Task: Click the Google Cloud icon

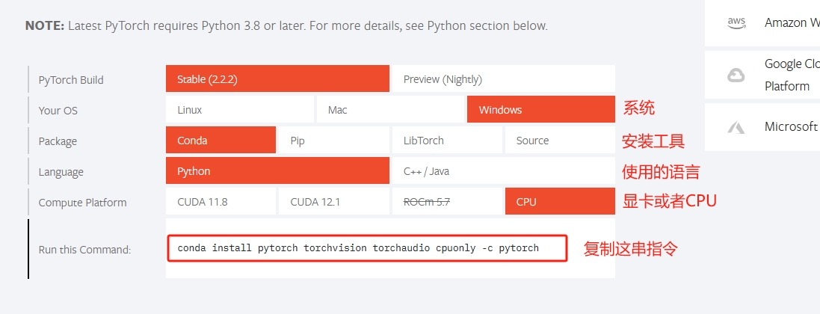Action: coord(736,76)
